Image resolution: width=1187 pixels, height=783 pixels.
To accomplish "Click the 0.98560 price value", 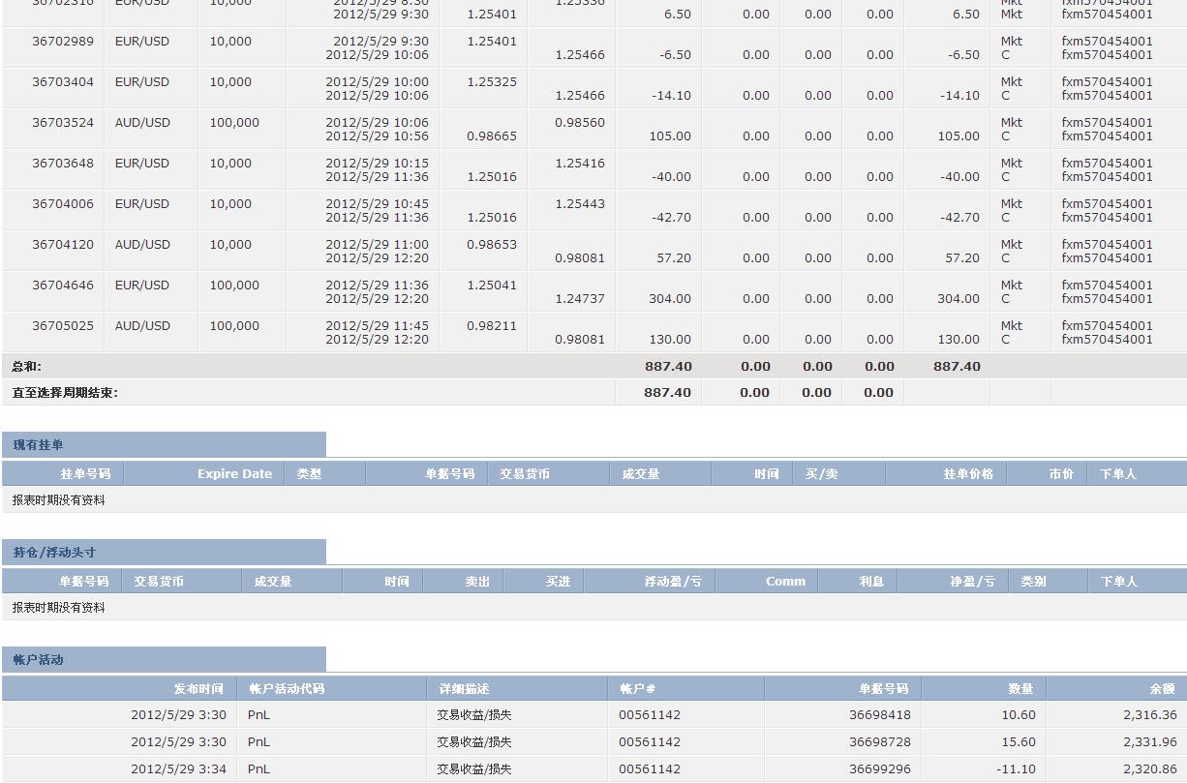I will (580, 123).
